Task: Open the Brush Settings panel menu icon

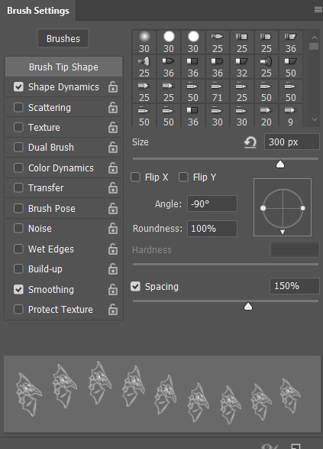Action: (318, 10)
